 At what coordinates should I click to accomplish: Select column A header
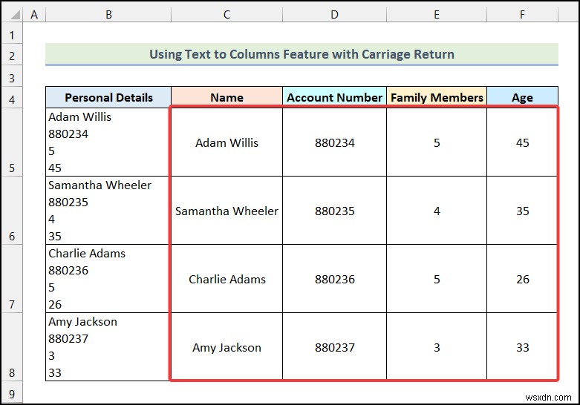[34, 14]
